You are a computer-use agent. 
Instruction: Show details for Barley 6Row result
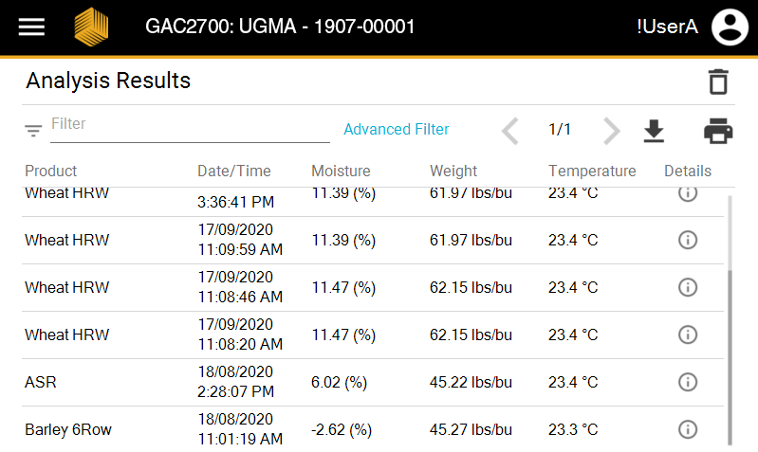pos(688,429)
